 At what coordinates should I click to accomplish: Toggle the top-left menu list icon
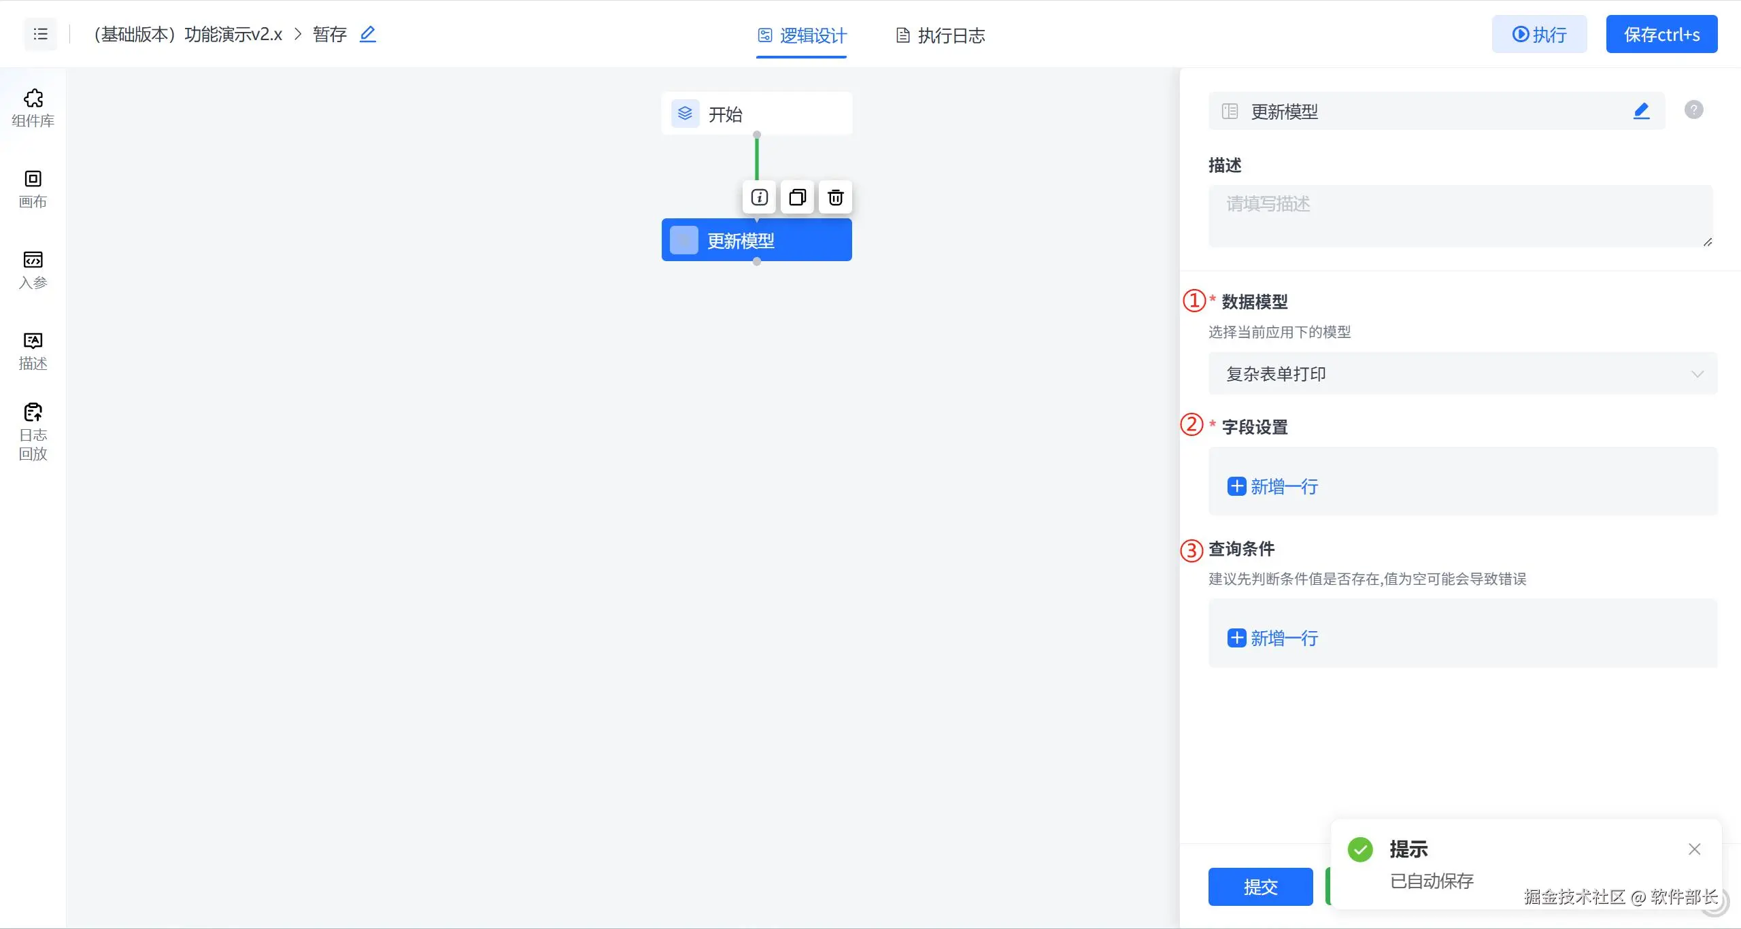(41, 34)
